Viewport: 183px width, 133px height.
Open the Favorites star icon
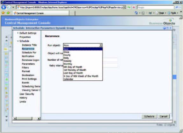click(3, 13)
